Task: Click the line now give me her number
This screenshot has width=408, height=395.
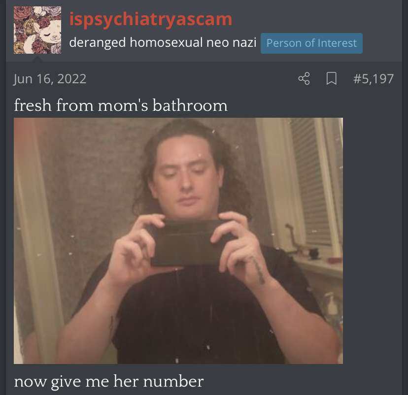Action: tap(109, 382)
